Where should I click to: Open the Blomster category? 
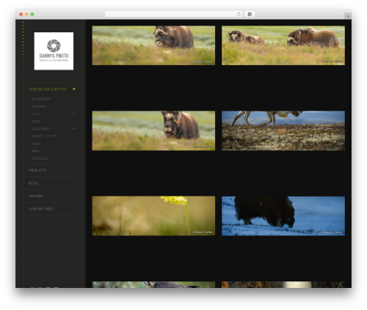click(x=41, y=99)
